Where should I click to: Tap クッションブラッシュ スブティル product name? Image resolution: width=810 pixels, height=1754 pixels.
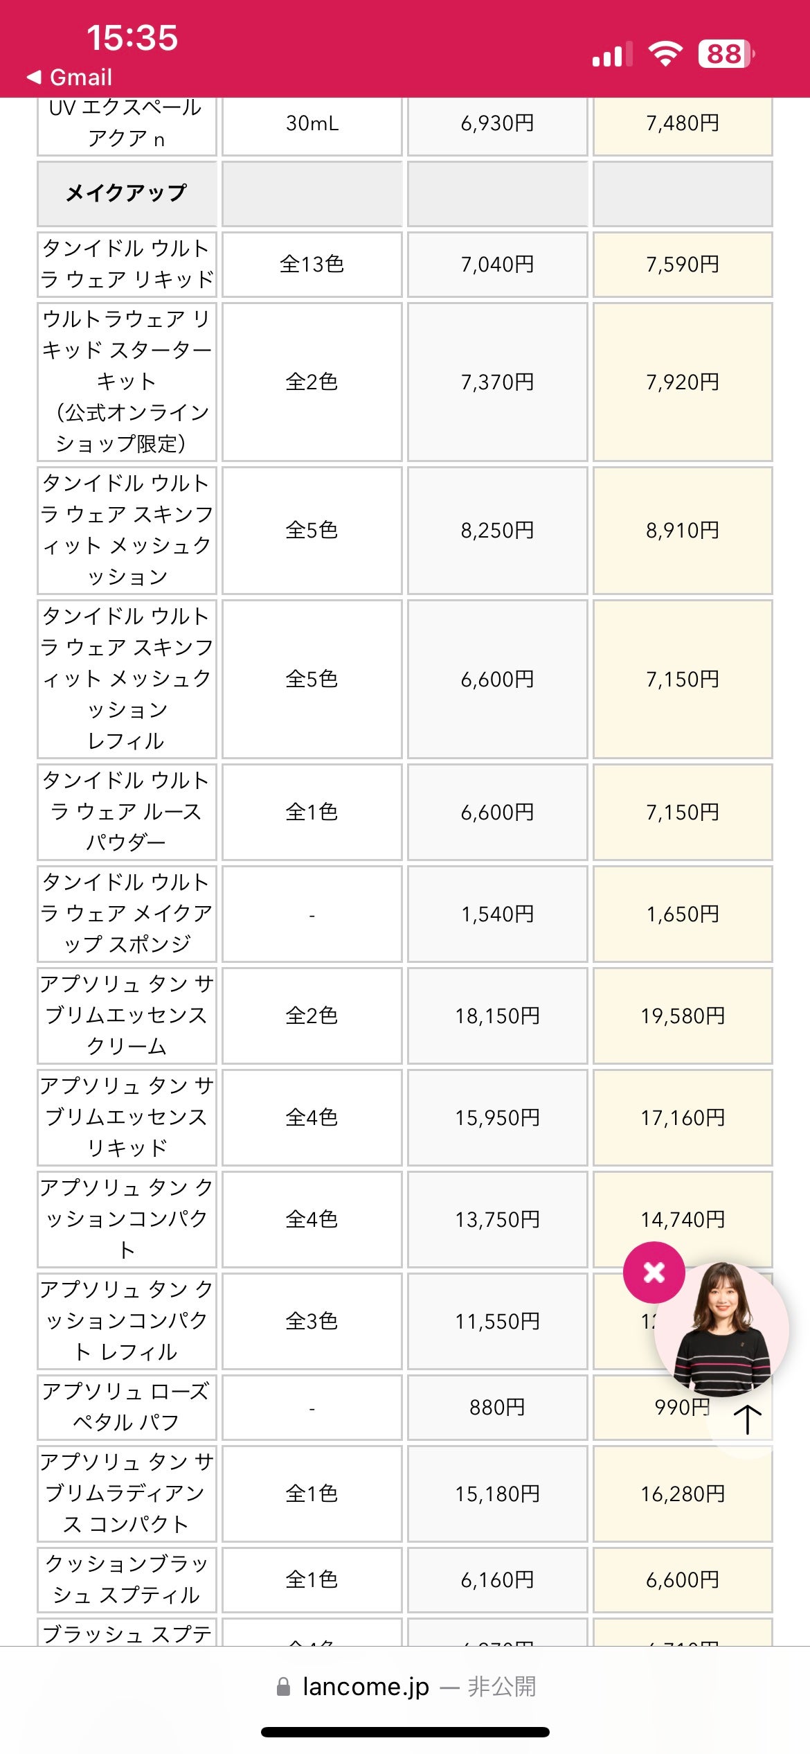[x=127, y=1579]
